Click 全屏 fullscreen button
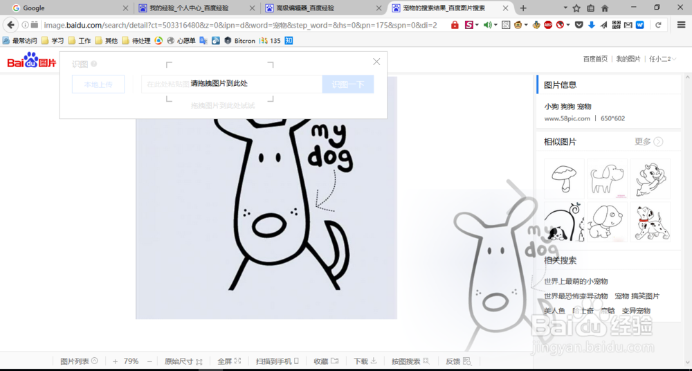The image size is (692, 371). tap(229, 361)
